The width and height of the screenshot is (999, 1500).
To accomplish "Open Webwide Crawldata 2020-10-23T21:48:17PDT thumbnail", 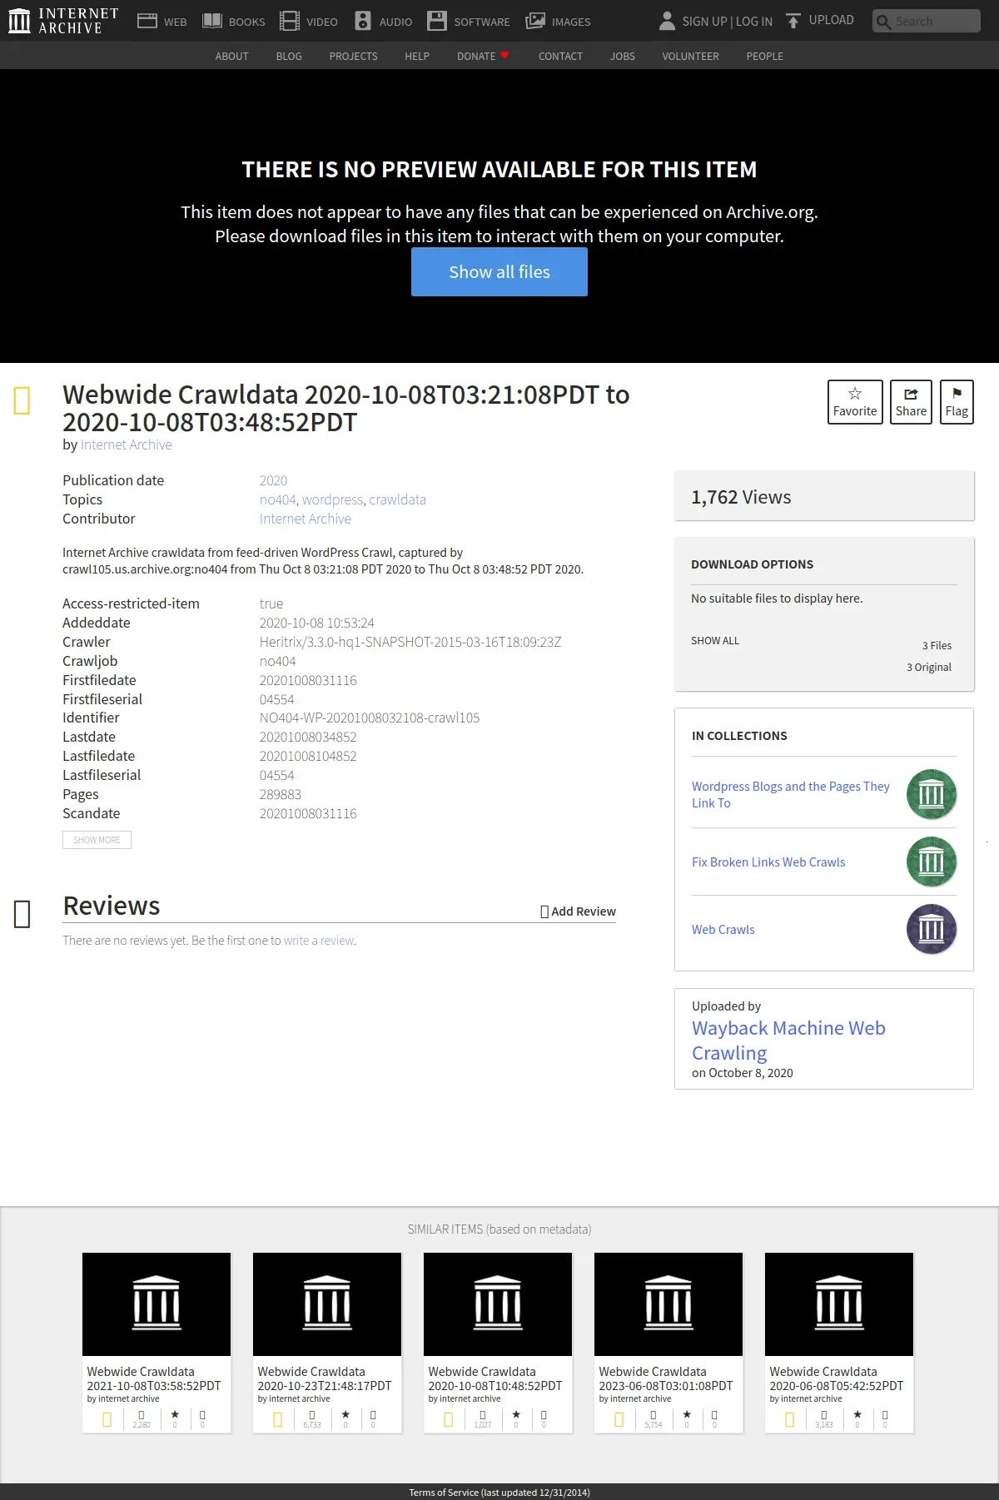I will click(x=327, y=1304).
